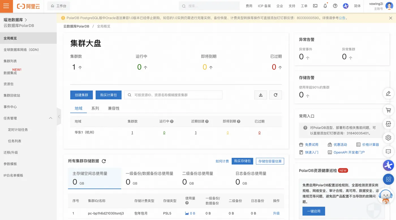This screenshot has height=220, width=396.
Task: Click the Alibaba Cloud logo
Action: pos(28,6)
